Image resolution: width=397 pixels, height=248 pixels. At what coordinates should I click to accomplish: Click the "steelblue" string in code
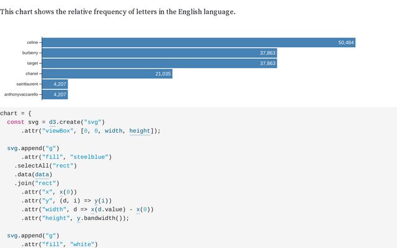point(89,157)
